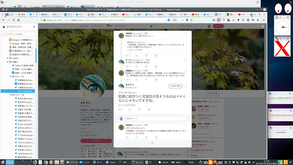Viewport: 293px width, 165px height.
Task: Select the highlighted モトケン bookmark
Action: pyautogui.click(x=18, y=91)
